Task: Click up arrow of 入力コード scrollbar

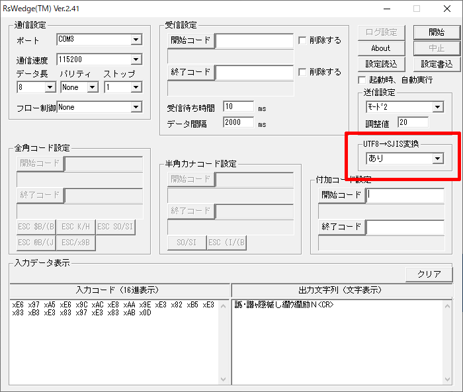Action: click(224, 307)
